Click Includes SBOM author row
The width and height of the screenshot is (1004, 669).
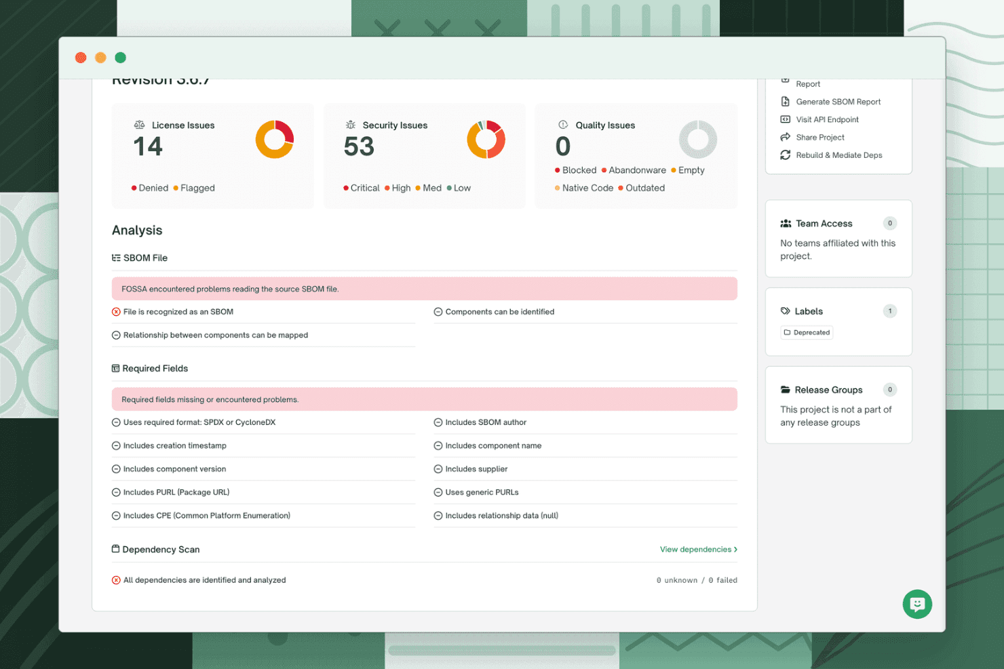[585, 422]
